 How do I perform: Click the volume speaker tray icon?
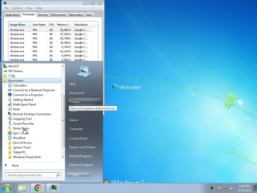(x=232, y=188)
